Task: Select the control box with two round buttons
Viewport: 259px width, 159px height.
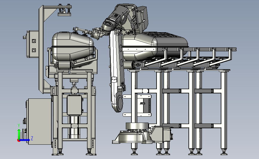Action: point(33,44)
